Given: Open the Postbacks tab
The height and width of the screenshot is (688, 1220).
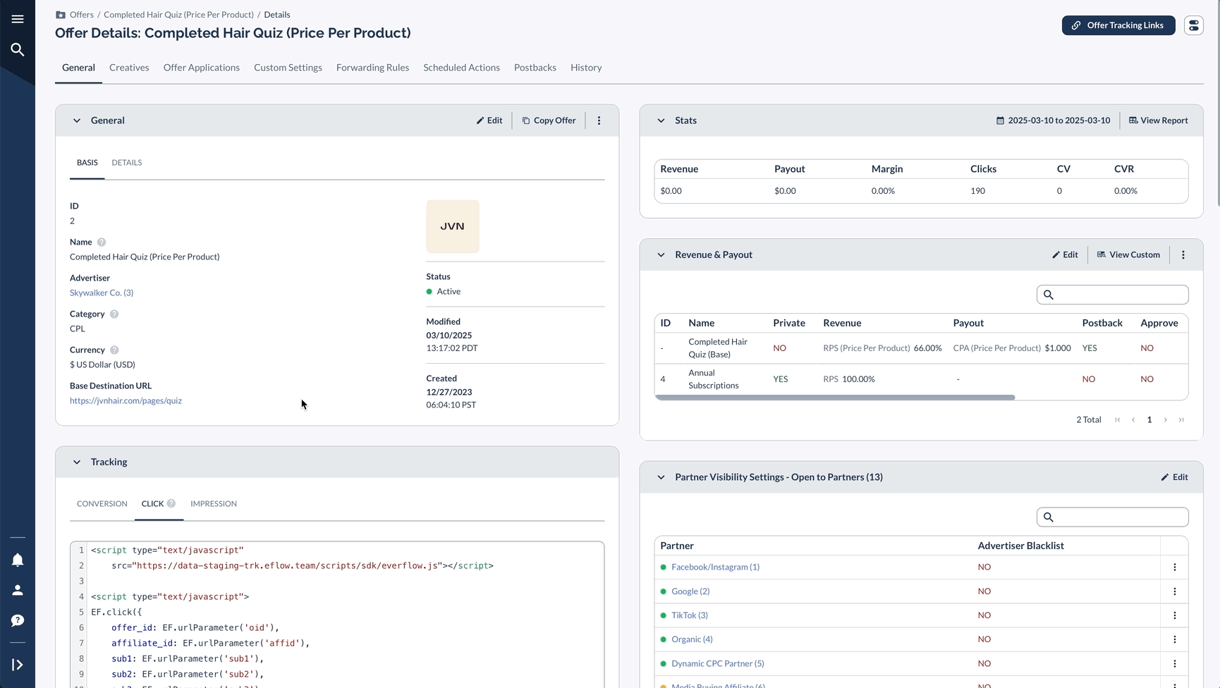Looking at the screenshot, I should 535,68.
